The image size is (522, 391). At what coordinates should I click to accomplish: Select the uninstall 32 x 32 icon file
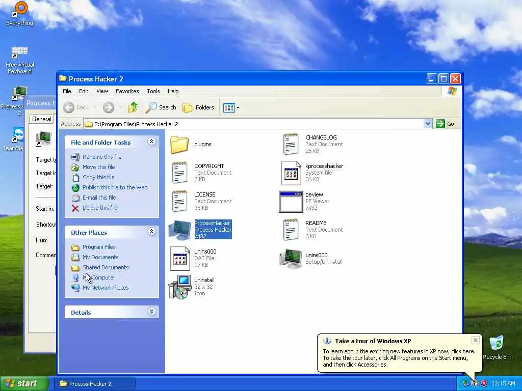(180, 287)
